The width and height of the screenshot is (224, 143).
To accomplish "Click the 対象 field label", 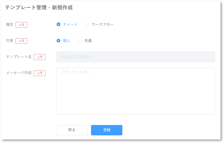I will [x=10, y=41].
